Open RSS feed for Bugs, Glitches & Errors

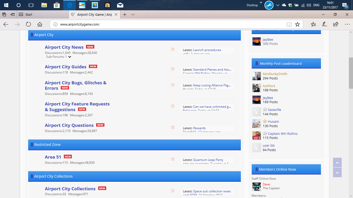[x=173, y=85]
